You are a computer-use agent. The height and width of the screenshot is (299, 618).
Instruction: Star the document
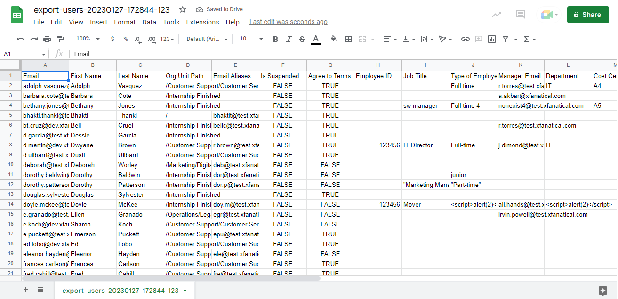coord(183,9)
